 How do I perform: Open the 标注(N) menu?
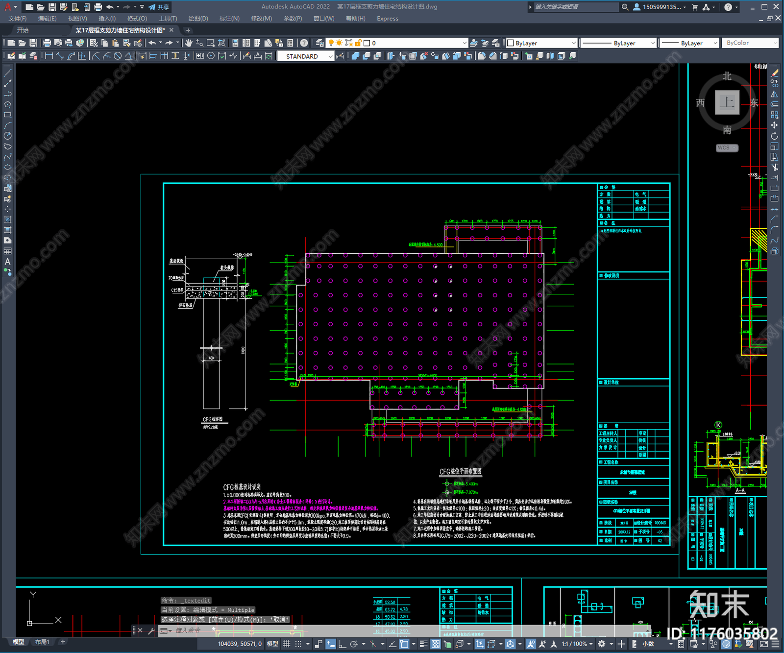tap(229, 19)
